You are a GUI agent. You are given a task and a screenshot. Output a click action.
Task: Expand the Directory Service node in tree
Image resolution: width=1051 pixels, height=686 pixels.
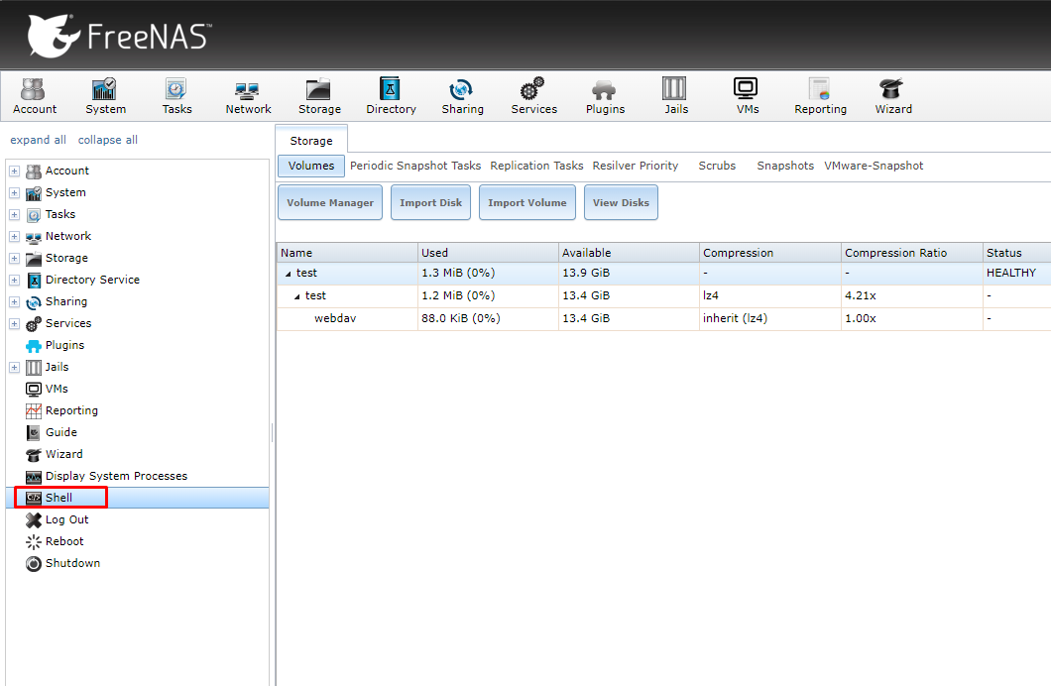coord(14,280)
